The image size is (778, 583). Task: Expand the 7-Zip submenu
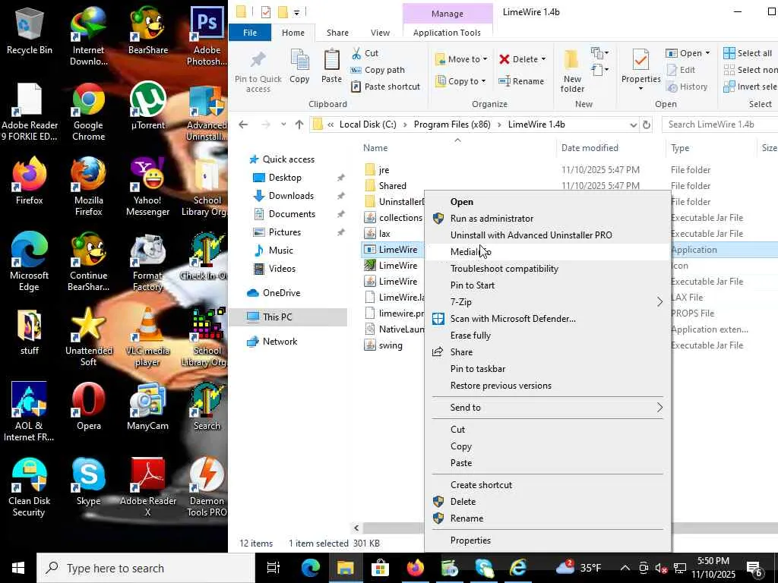click(659, 302)
